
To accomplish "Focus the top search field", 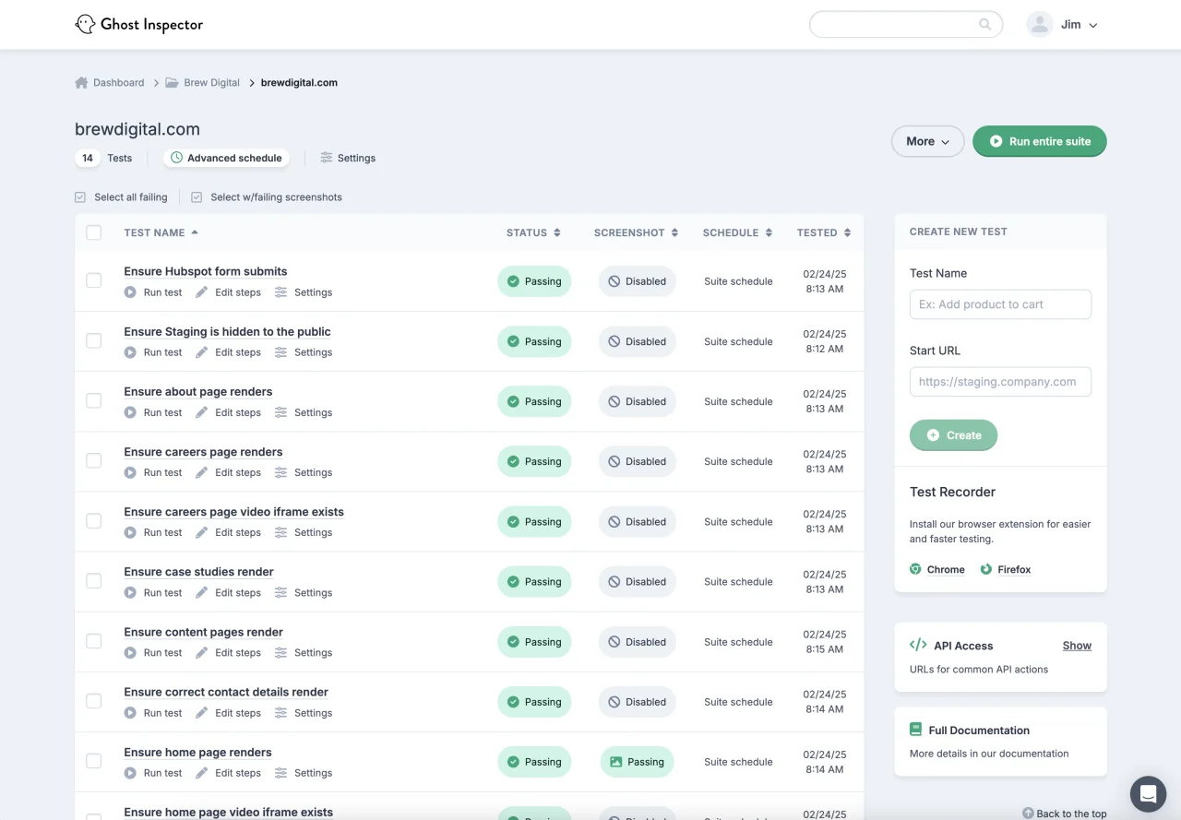I will tap(906, 25).
